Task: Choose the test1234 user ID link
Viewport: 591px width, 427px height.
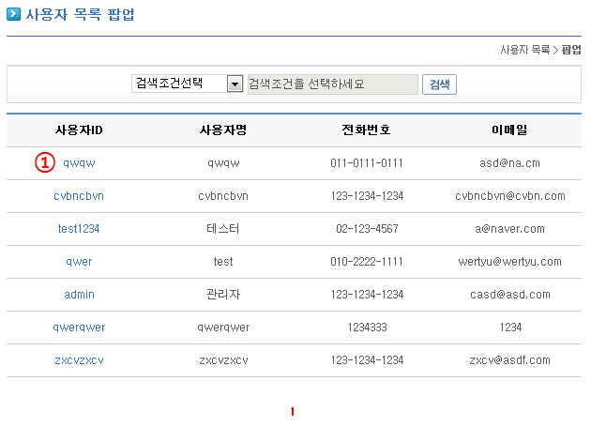Action: tap(79, 229)
